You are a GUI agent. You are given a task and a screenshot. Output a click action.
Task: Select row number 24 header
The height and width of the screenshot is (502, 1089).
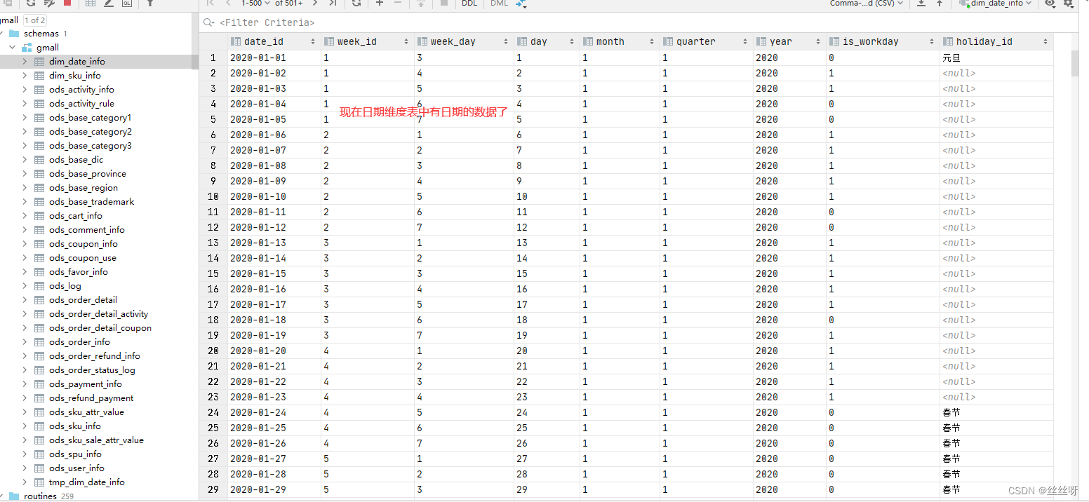pos(213,412)
